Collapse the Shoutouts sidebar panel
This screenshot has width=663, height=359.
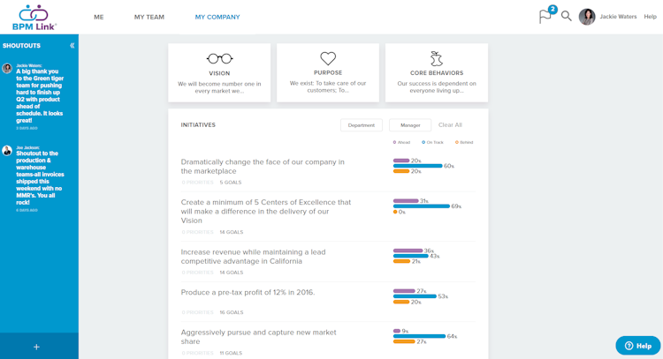[72, 45]
